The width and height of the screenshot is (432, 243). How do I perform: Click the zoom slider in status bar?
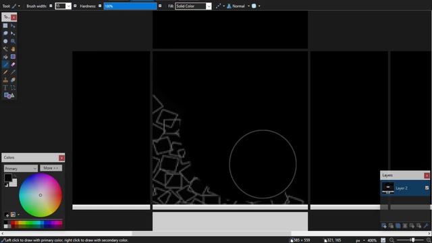tap(410, 240)
